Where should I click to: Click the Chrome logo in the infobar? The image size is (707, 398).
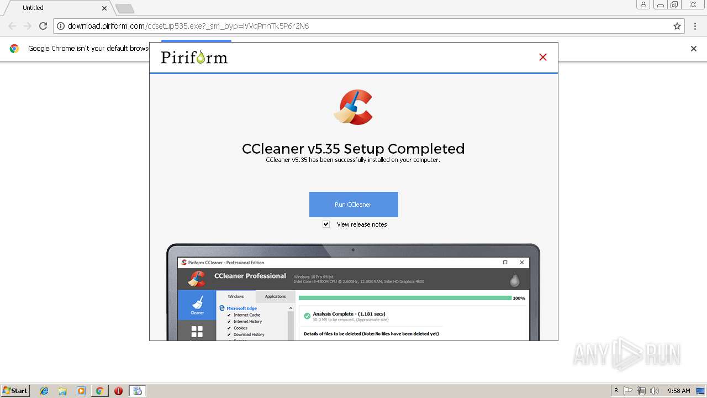(14, 49)
